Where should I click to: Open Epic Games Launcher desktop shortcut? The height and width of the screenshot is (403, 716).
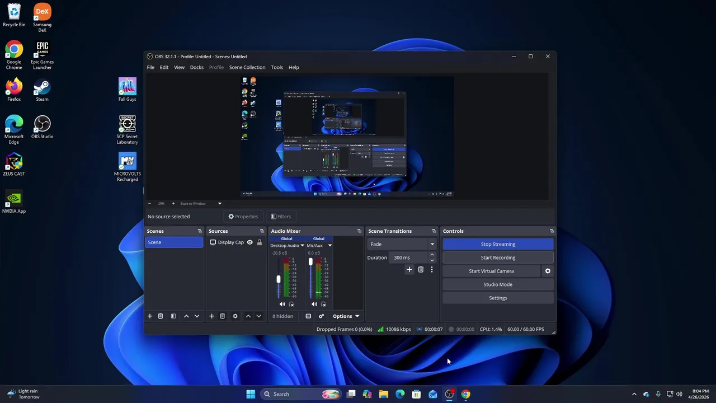coord(42,55)
